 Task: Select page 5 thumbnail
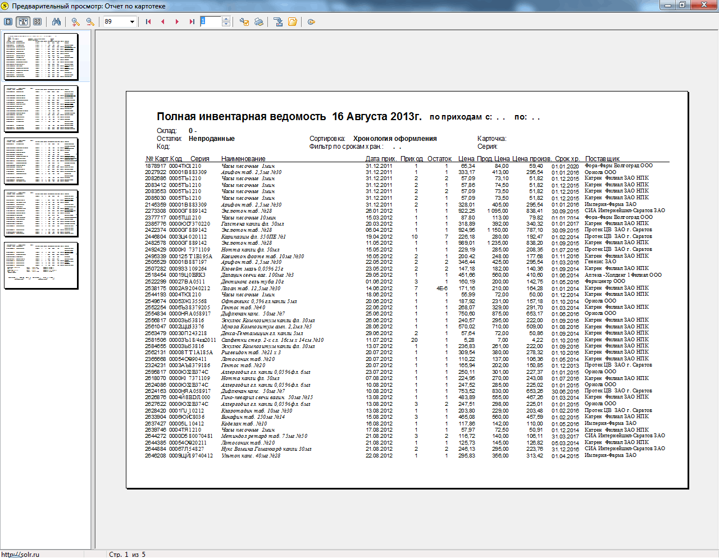[41, 266]
